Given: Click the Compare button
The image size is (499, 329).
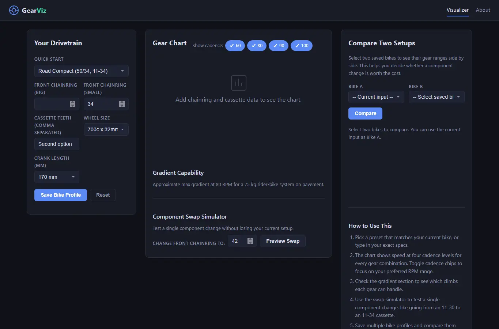Looking at the screenshot, I should pos(365,113).
